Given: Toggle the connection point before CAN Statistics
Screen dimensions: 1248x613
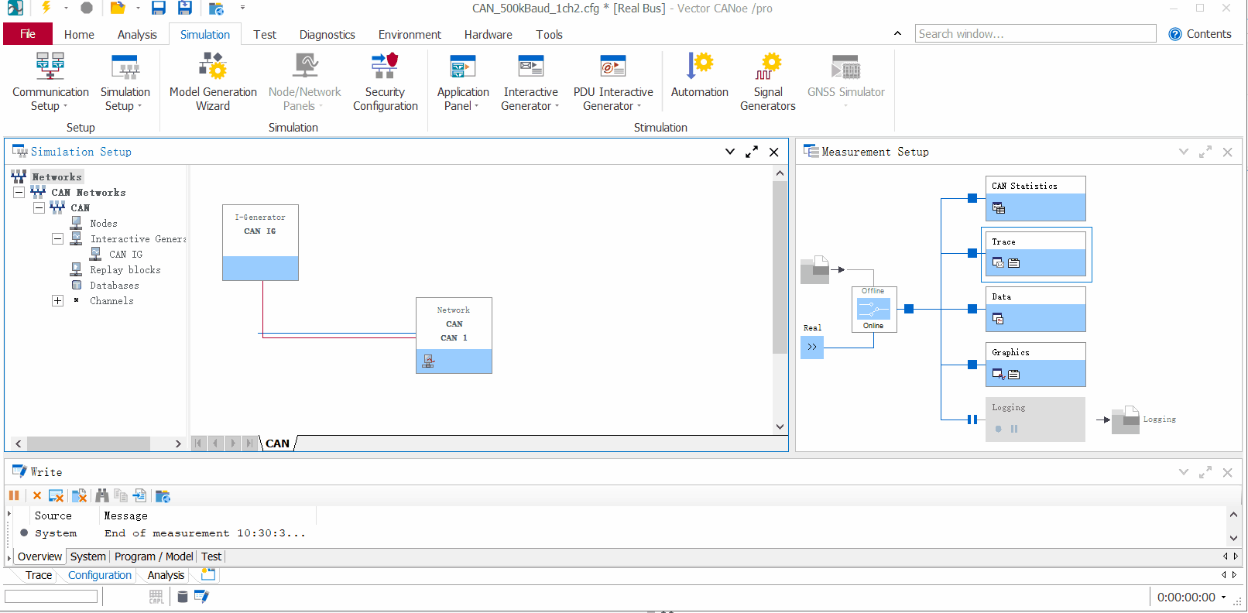Looking at the screenshot, I should 972,198.
